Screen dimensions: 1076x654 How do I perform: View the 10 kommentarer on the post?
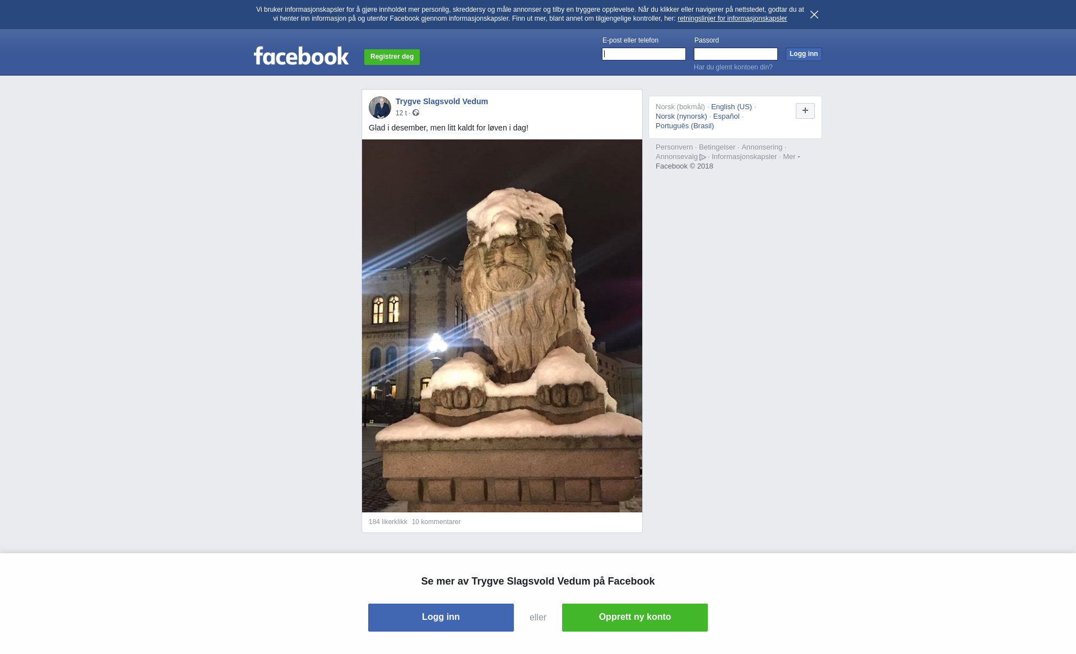(x=436, y=522)
